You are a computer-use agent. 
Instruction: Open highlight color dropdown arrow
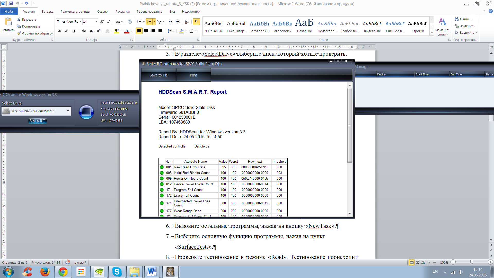[122, 31]
